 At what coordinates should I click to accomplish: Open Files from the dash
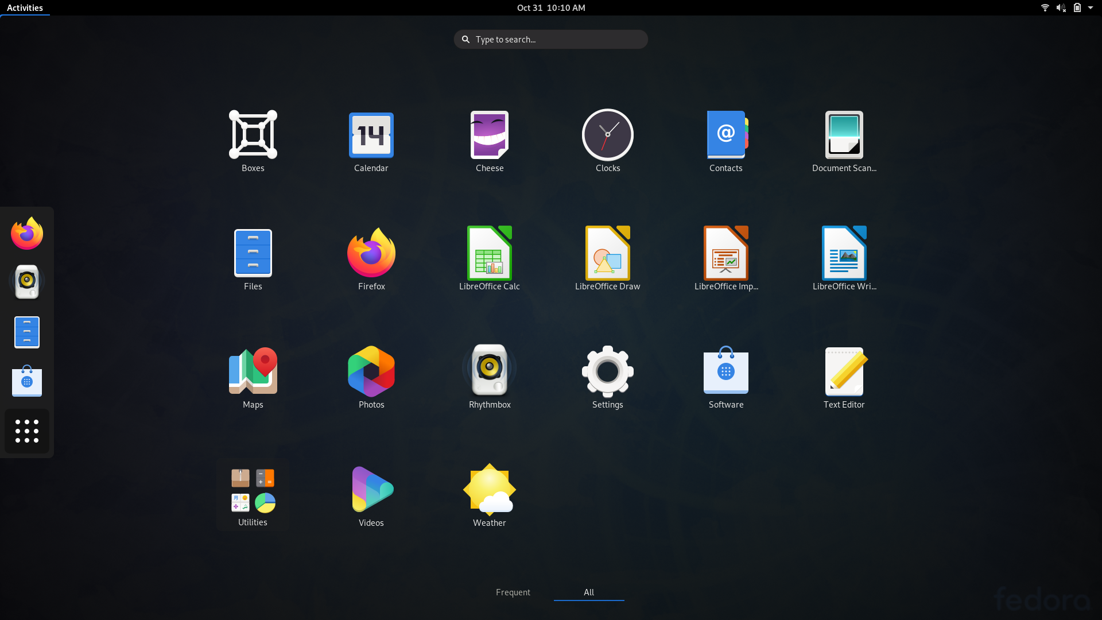(27, 332)
